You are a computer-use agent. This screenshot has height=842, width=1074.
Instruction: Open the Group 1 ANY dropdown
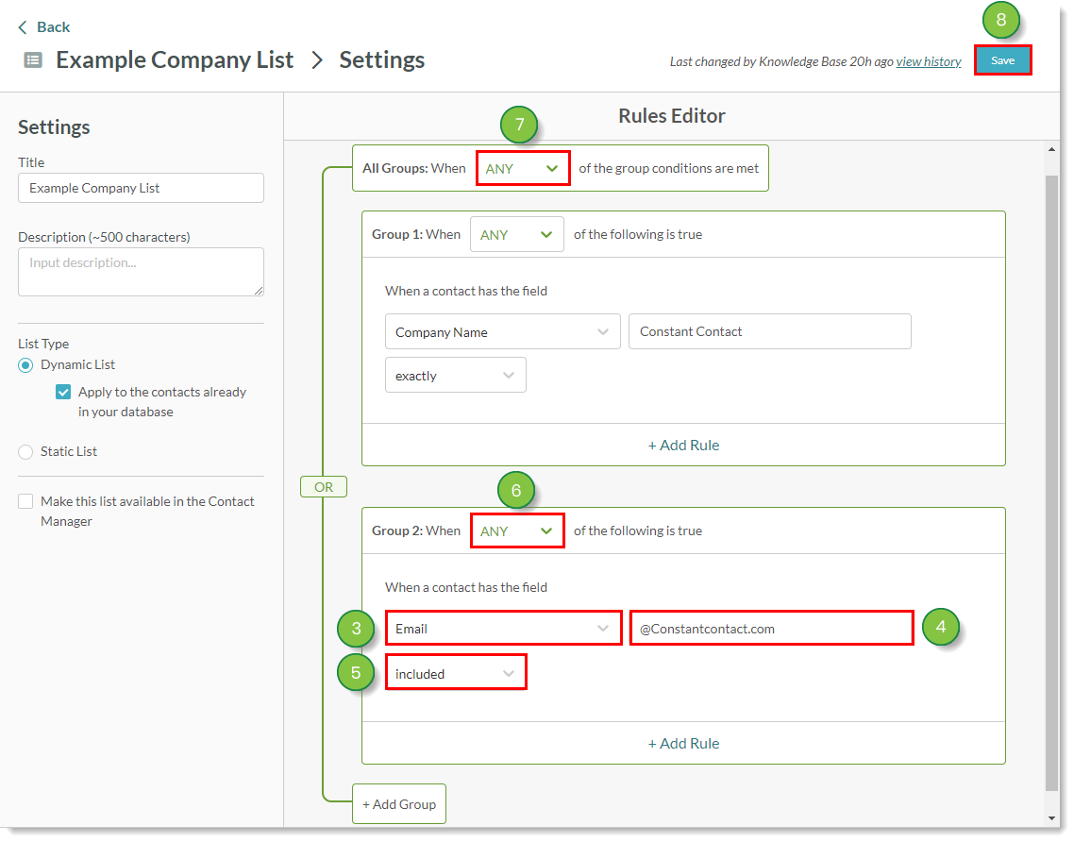coord(516,235)
